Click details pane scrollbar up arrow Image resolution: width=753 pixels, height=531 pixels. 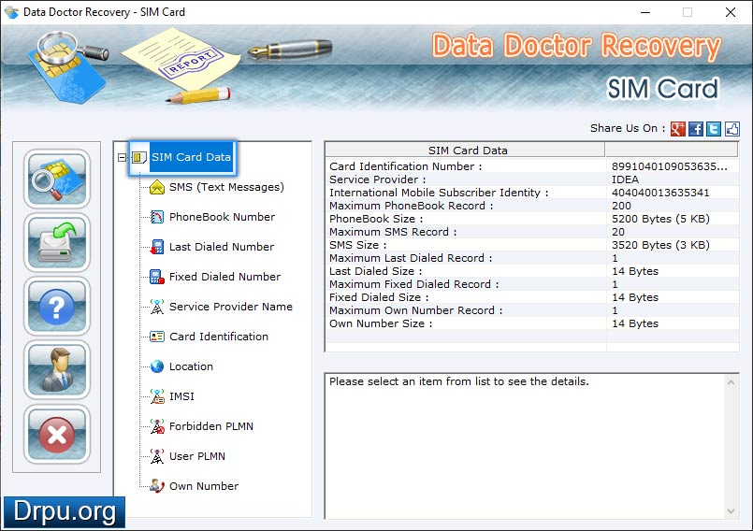coord(731,382)
